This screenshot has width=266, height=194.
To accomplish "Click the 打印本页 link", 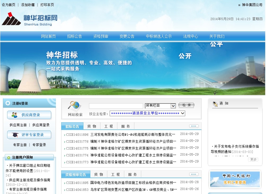I will (47, 5).
